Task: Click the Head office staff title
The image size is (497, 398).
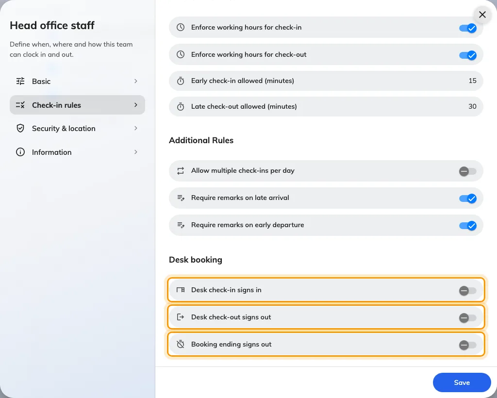Action: [52, 25]
